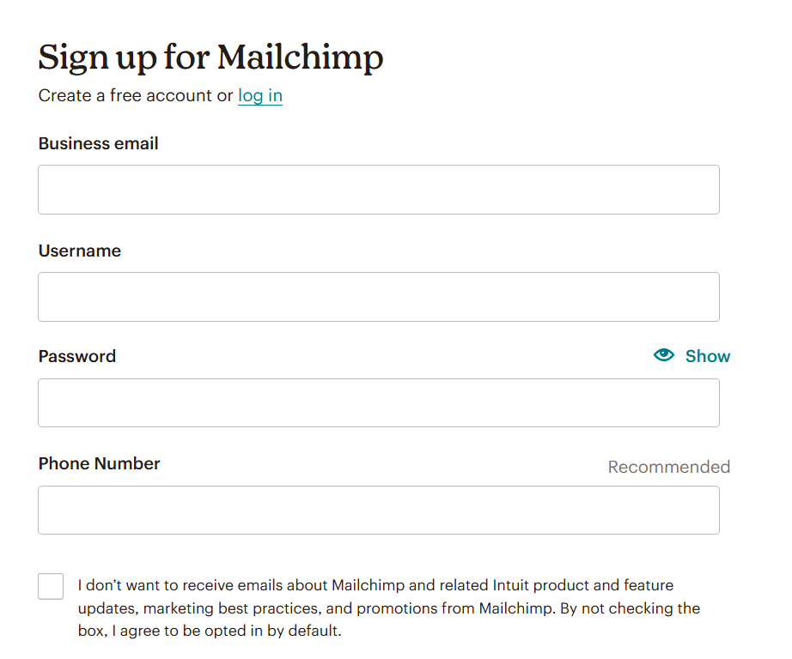
Task: Click the Phone Number label
Action: click(100, 463)
